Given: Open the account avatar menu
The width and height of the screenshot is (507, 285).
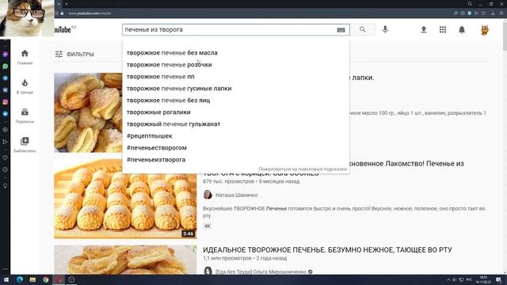Looking at the screenshot, I should 484,30.
